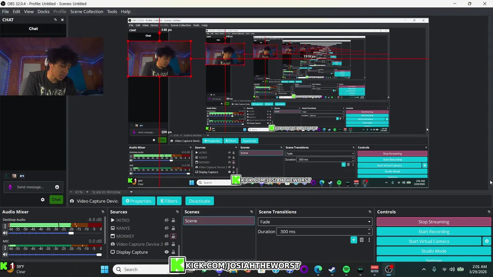Screen dimensions: 493x277
Task: Click green Chat send button
Action: pos(56,199)
